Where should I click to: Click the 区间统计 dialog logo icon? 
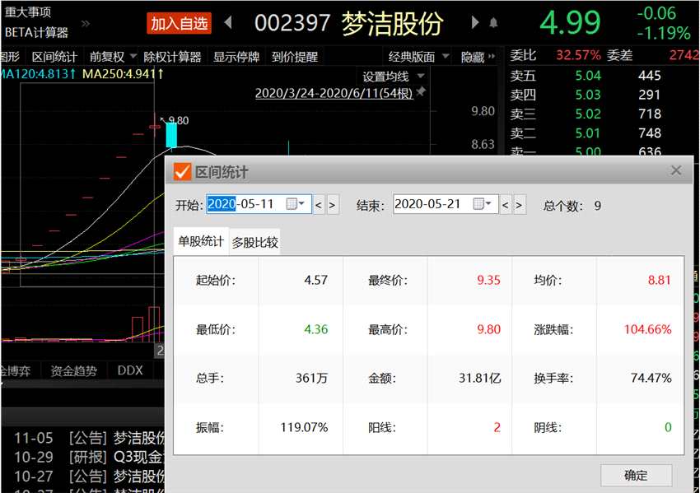[182, 171]
